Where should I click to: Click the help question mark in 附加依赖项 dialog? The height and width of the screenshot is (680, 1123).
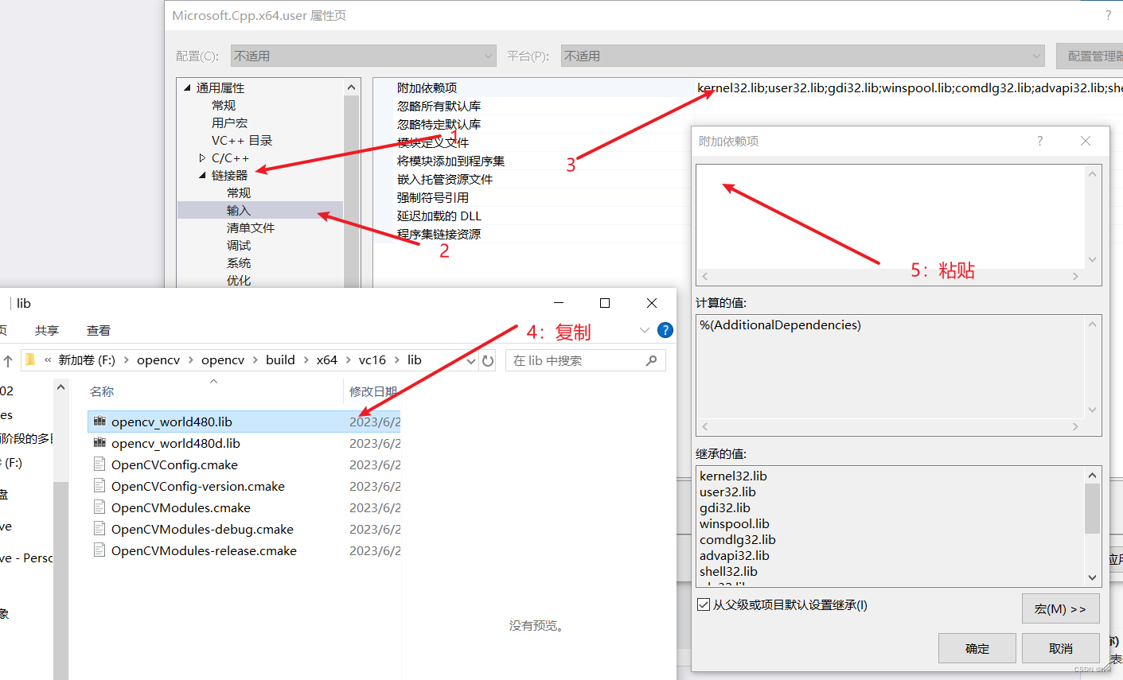click(x=1039, y=141)
